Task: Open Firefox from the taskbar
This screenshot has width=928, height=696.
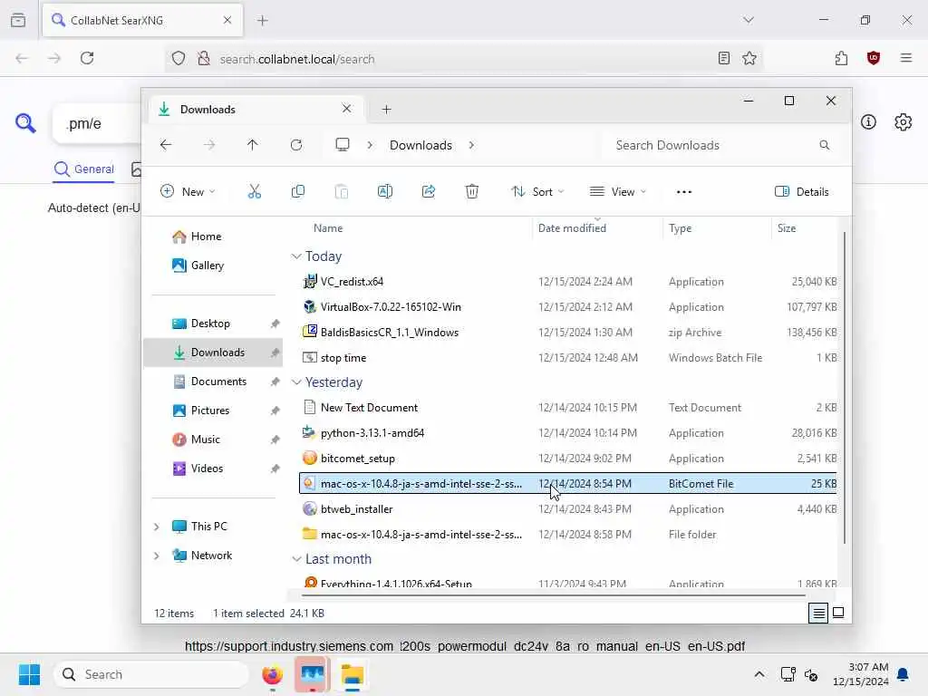Action: (272, 674)
